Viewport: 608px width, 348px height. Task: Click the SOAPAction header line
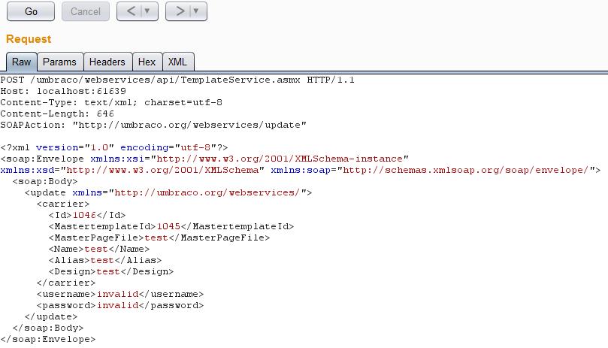coord(153,125)
